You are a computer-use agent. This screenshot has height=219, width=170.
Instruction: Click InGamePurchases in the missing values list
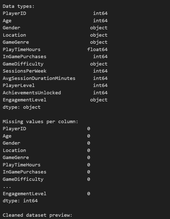[x=24, y=172]
